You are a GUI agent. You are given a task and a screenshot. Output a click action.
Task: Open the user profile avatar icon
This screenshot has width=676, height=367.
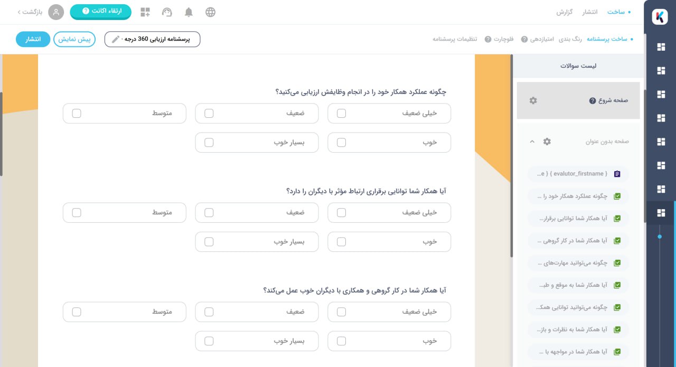(x=56, y=12)
